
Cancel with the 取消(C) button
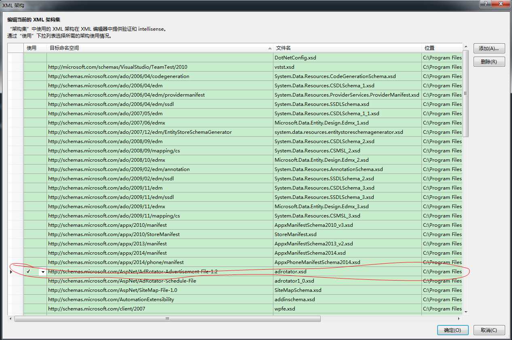(x=489, y=330)
